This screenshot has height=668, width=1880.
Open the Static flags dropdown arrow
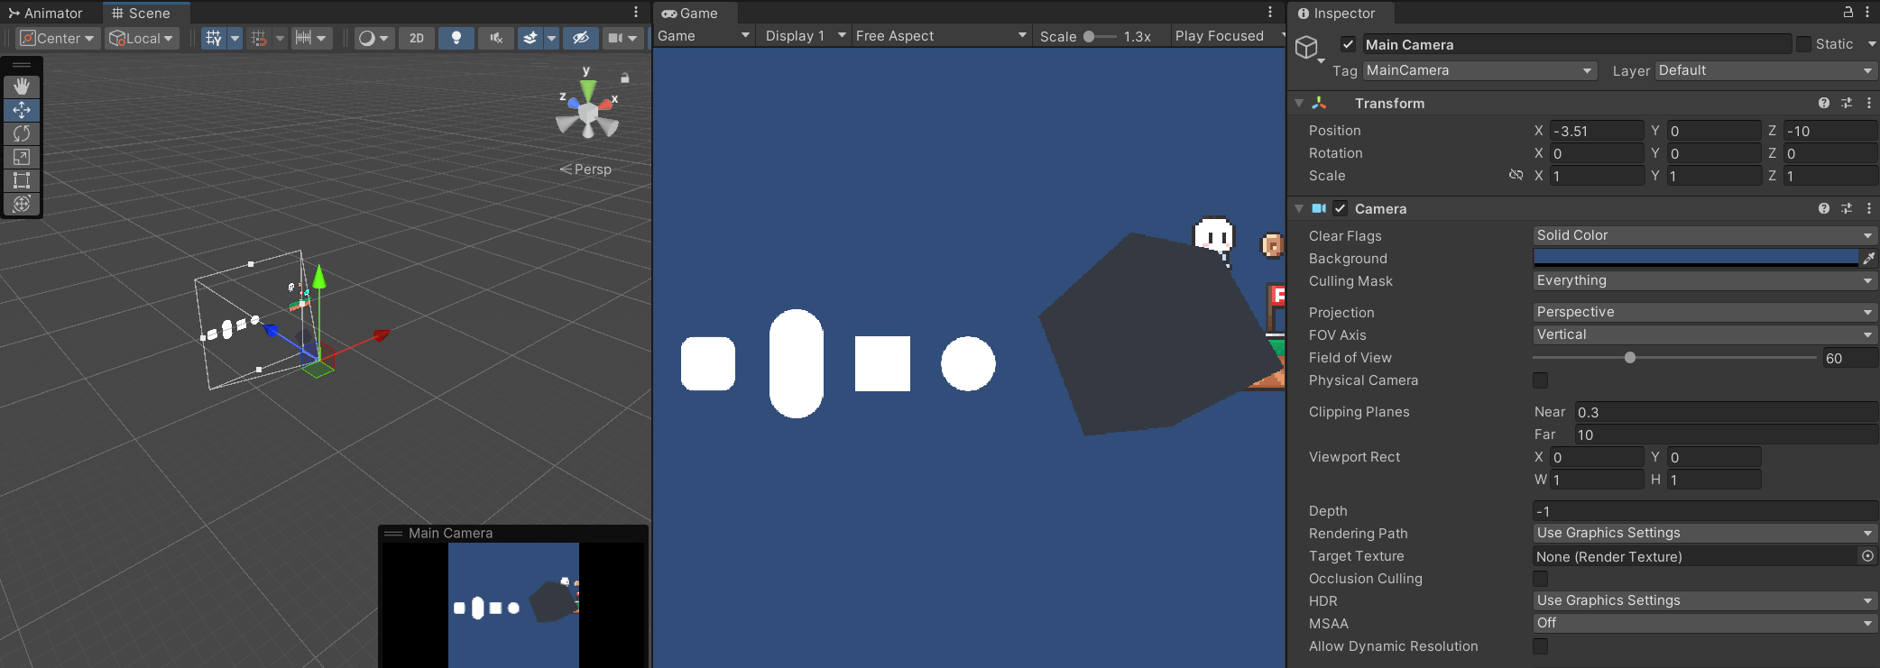click(x=1871, y=44)
